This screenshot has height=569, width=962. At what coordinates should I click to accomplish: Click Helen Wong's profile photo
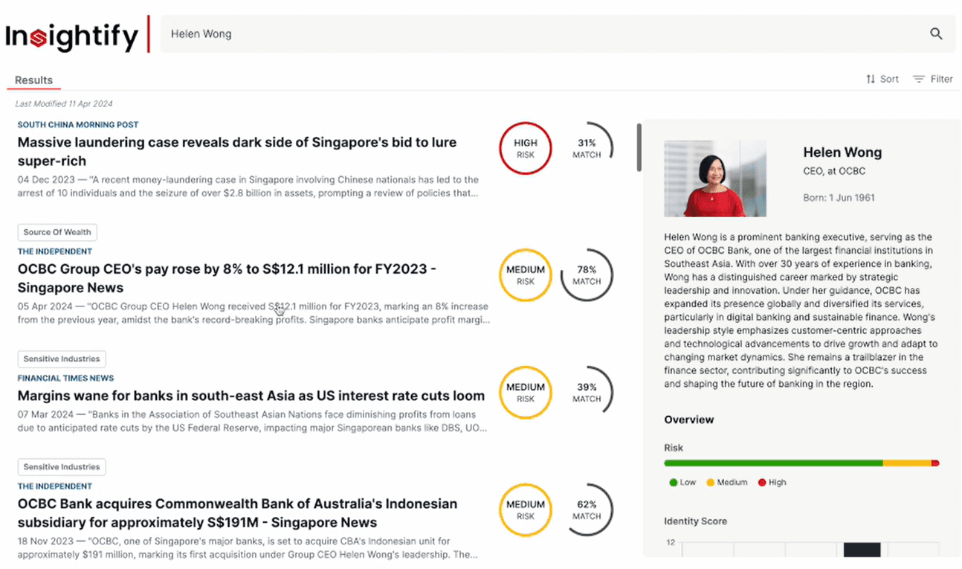click(715, 179)
